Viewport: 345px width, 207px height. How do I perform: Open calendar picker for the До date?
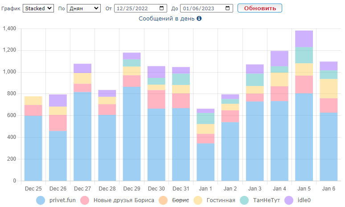click(227, 8)
